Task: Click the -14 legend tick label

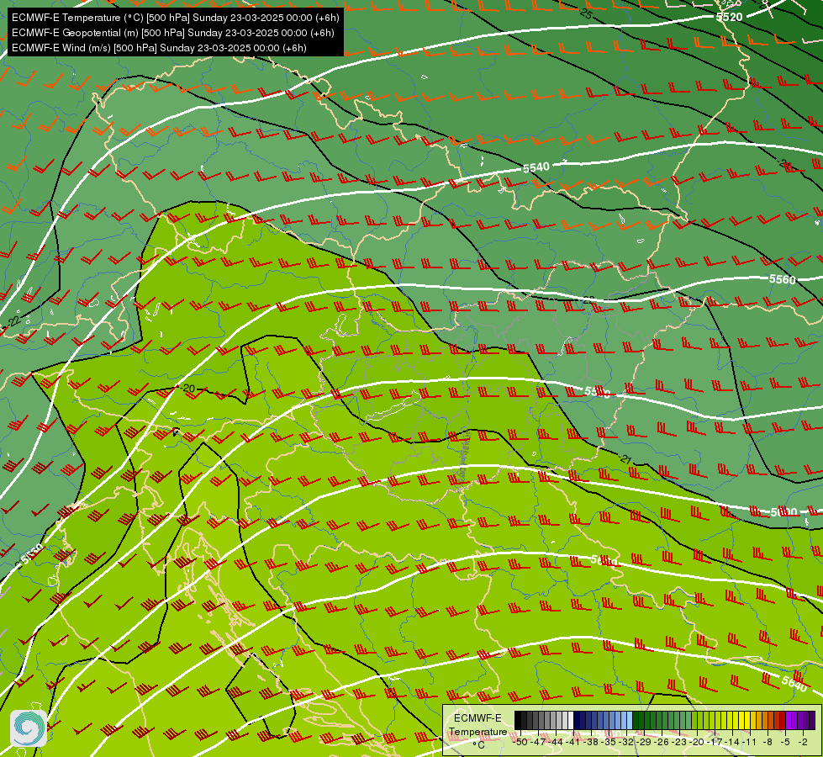Action: [x=732, y=742]
